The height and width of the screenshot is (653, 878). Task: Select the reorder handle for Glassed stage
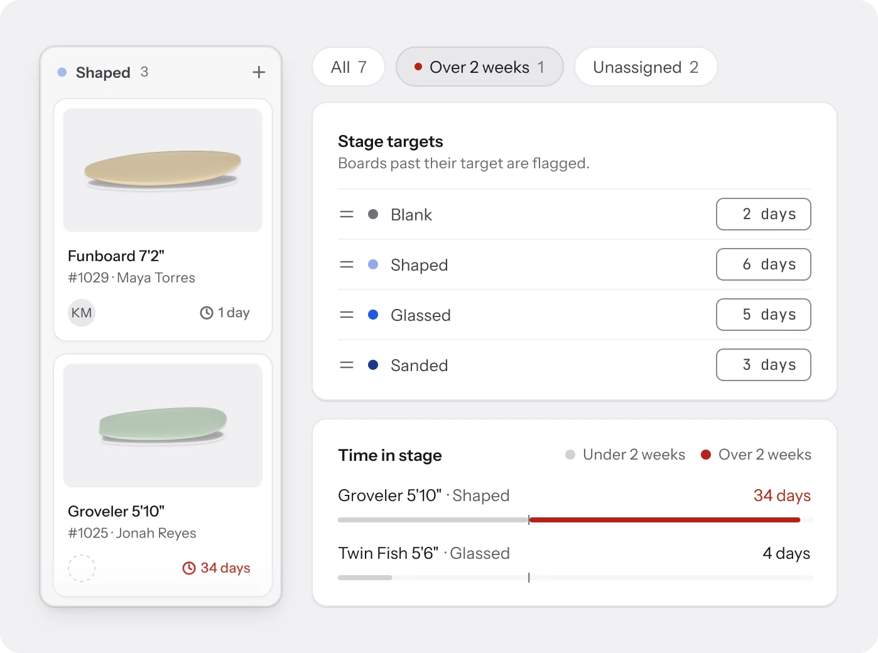(347, 315)
